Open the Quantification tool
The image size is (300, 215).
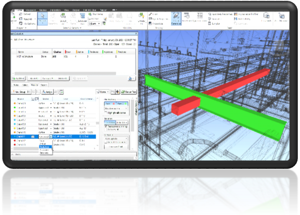coord(200,17)
